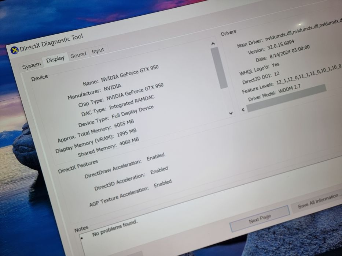Click the Main Driver nvldumdx.dll value

point(304,30)
